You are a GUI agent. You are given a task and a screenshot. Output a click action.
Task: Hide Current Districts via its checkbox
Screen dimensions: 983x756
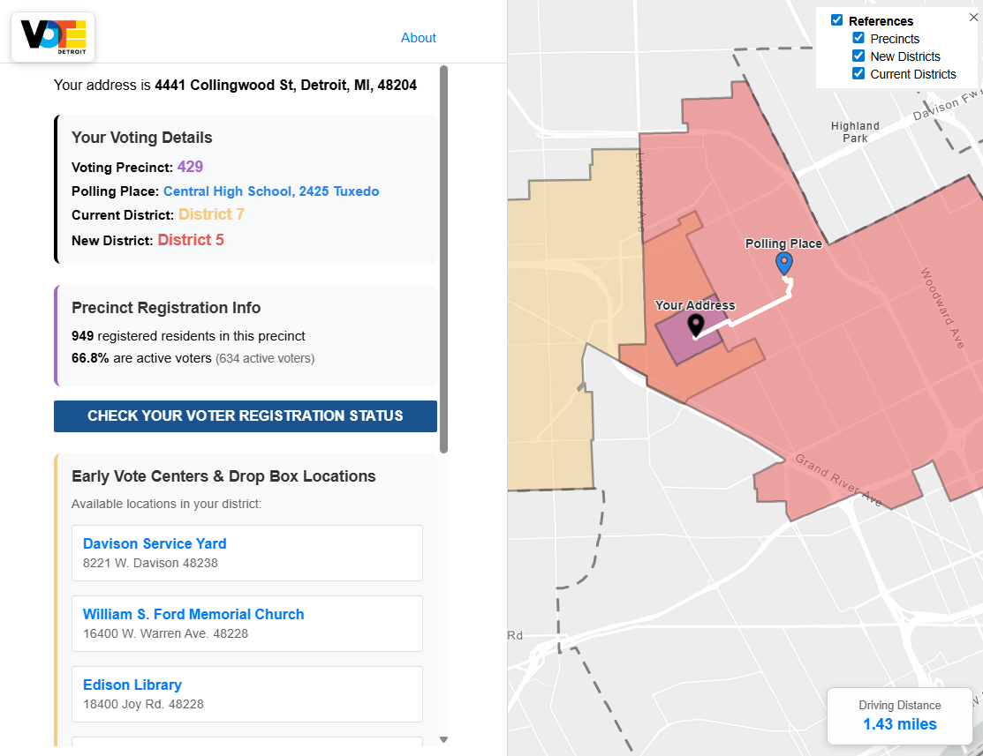[858, 73]
